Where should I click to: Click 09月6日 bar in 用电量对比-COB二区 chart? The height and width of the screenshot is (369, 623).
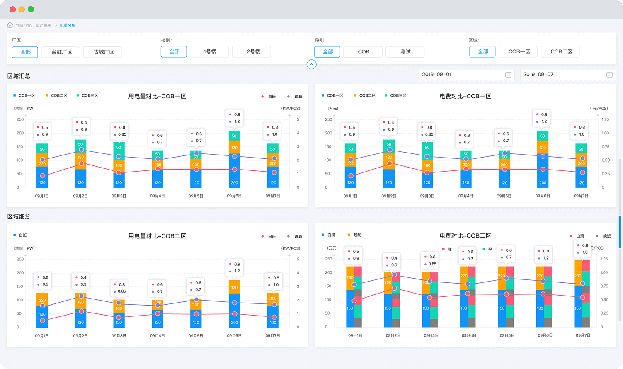tap(234, 304)
